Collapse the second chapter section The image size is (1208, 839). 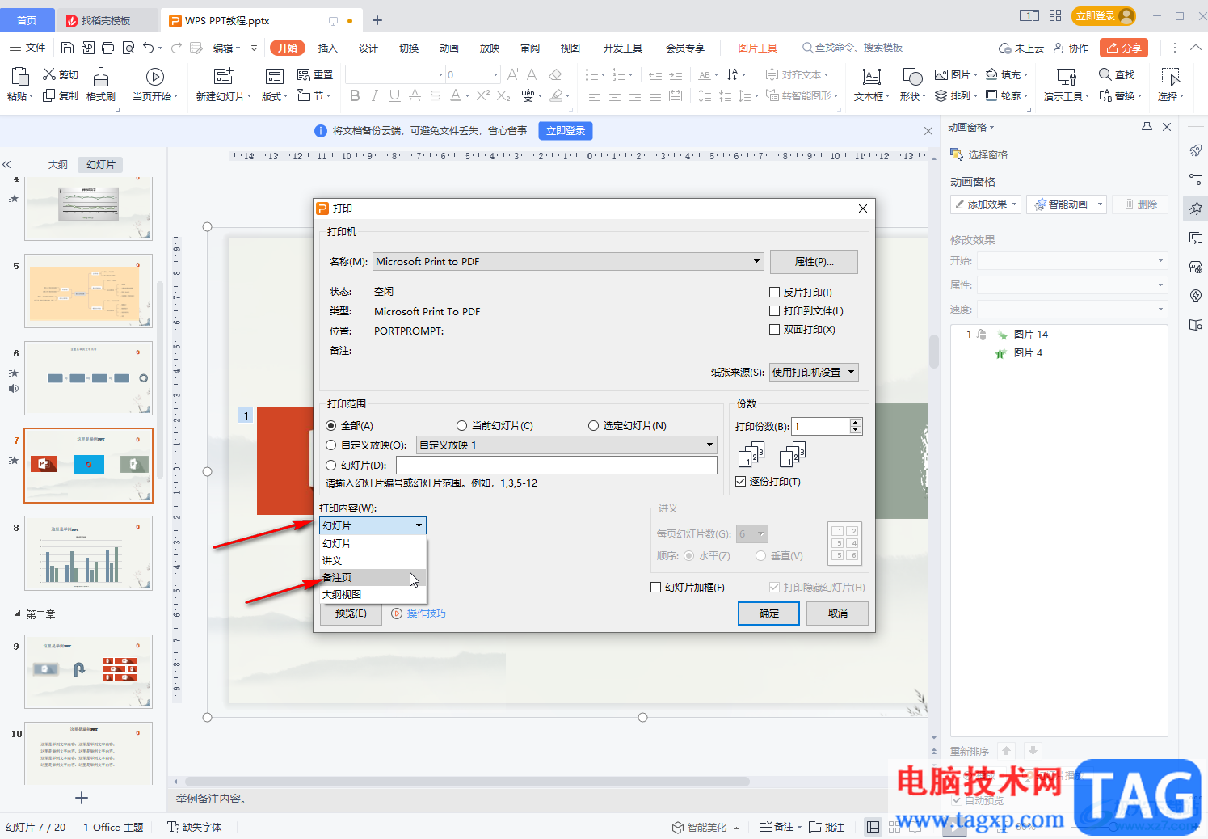[17, 613]
